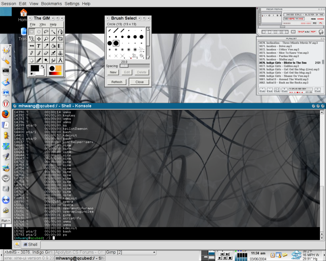Toggle repeat mode in XMMS player
This screenshot has width=326, height=261.
[x=313, y=31]
